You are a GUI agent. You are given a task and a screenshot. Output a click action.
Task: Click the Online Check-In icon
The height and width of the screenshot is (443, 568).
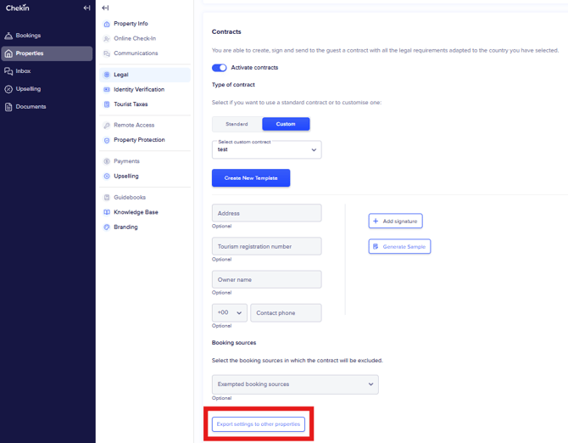pyautogui.click(x=107, y=39)
